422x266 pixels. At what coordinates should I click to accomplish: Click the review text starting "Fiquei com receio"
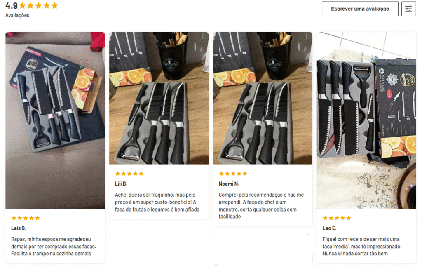click(x=362, y=246)
